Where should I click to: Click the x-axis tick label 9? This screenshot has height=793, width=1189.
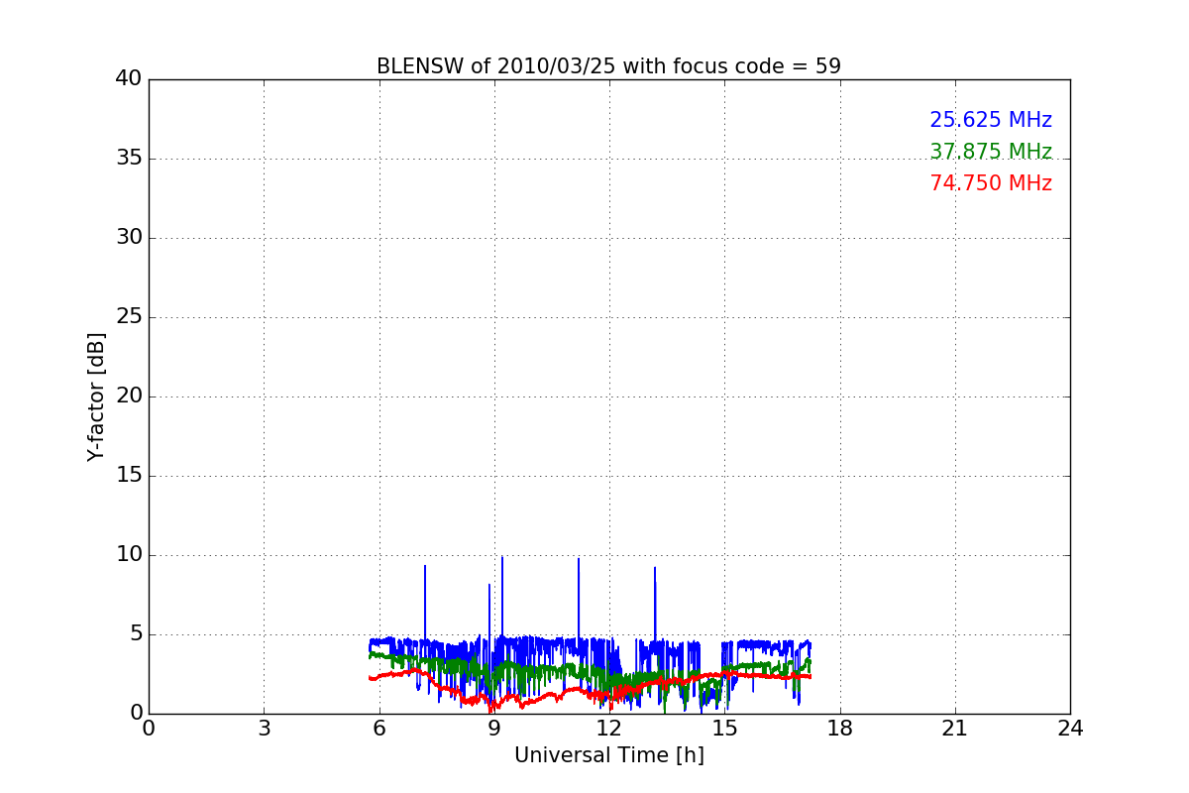(x=494, y=729)
